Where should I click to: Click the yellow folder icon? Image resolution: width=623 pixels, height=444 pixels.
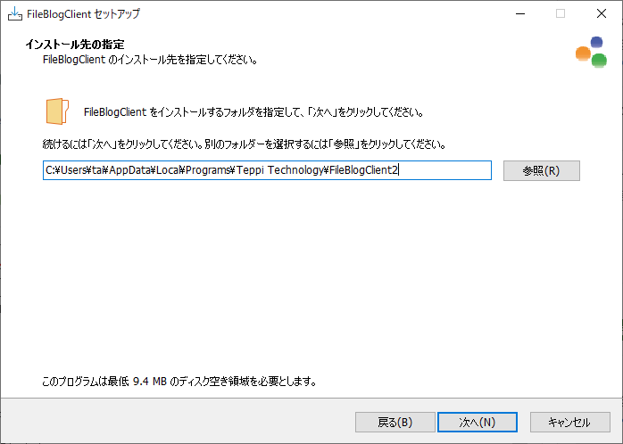coord(56,111)
